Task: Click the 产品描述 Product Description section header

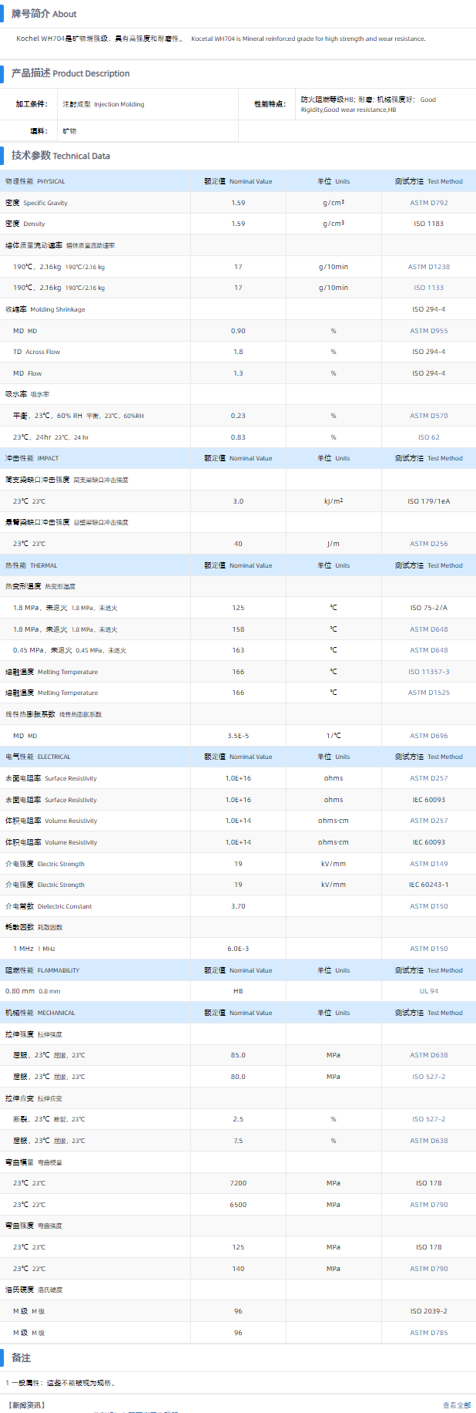Action: click(70, 73)
